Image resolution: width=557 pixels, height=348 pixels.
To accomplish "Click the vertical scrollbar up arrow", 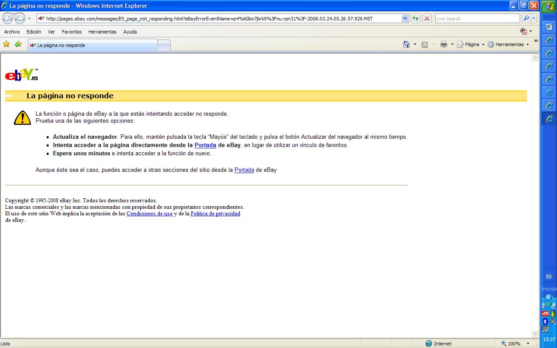I will click(x=535, y=57).
